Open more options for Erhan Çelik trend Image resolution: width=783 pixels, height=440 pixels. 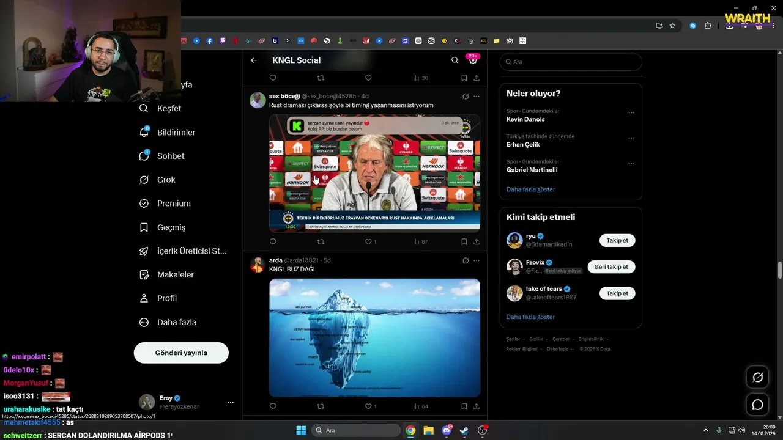[631, 138]
